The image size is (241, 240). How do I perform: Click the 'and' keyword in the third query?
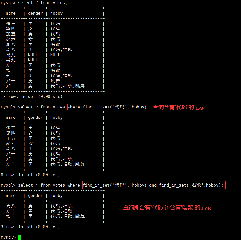[x=153, y=185]
